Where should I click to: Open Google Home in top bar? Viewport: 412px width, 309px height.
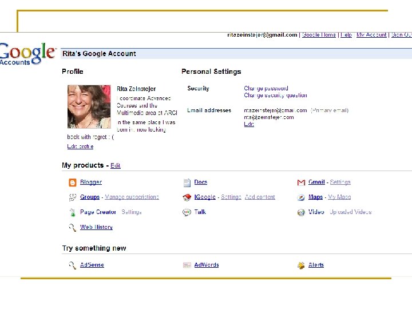click(319, 35)
